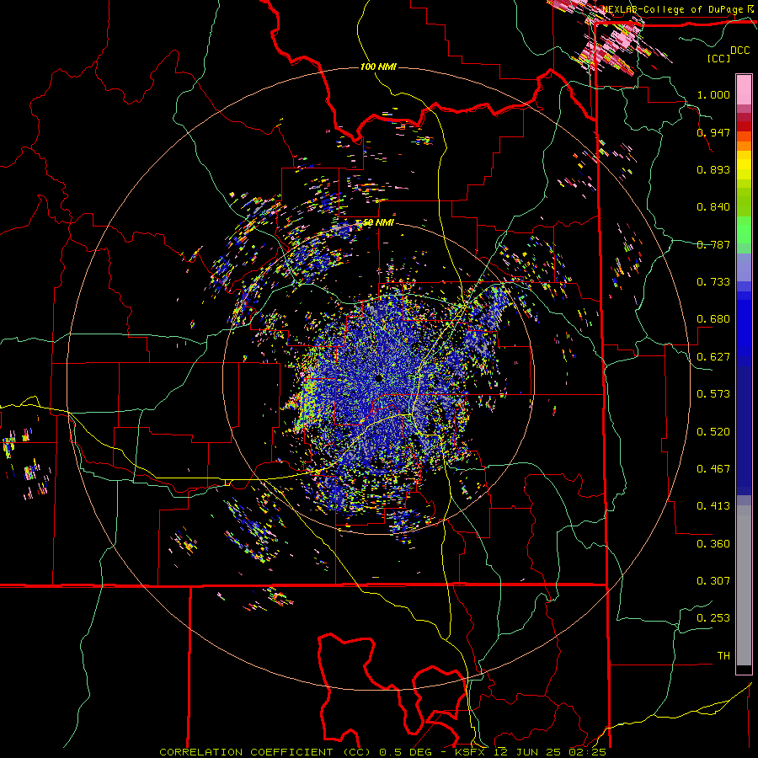Click the black radar site dot at center
Viewport: 758px width, 758px height.
pos(378,378)
